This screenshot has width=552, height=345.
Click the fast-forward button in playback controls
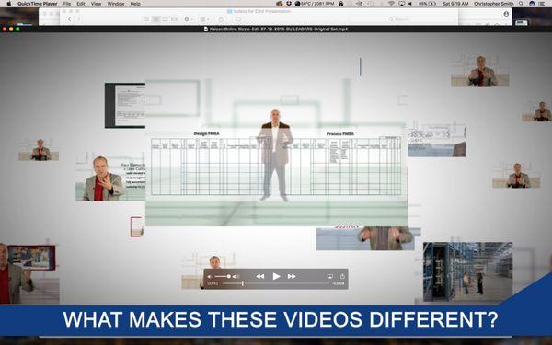point(292,276)
